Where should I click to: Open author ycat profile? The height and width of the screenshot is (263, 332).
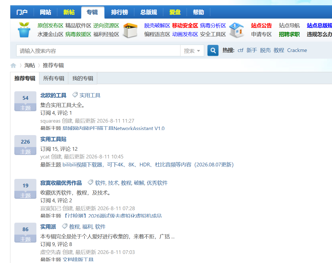[x=45, y=157]
